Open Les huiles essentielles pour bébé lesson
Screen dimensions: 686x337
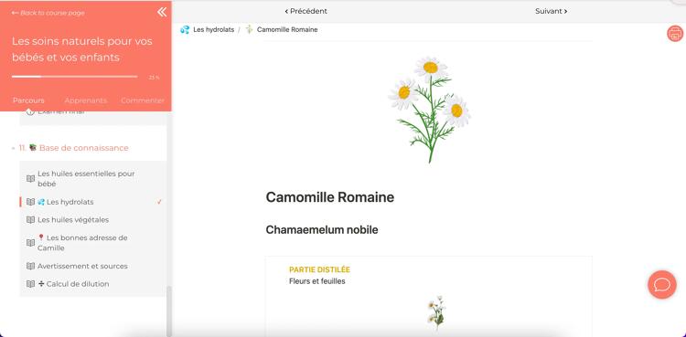[x=86, y=179]
